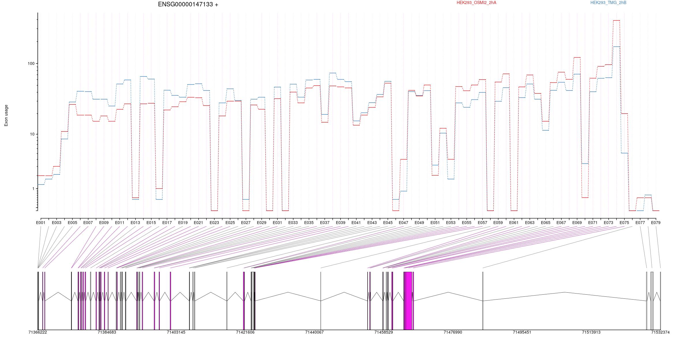This screenshot has height=346, width=692.
Task: Click exon label E009
Action: point(104,223)
